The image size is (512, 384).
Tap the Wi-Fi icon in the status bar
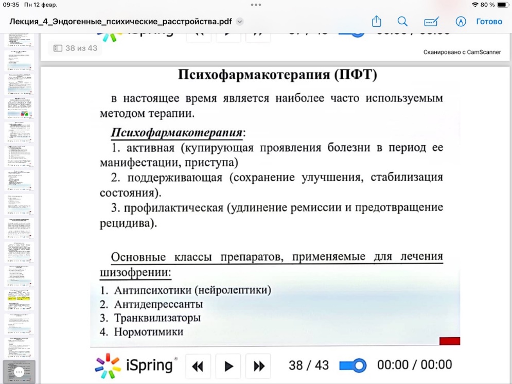(475, 5)
